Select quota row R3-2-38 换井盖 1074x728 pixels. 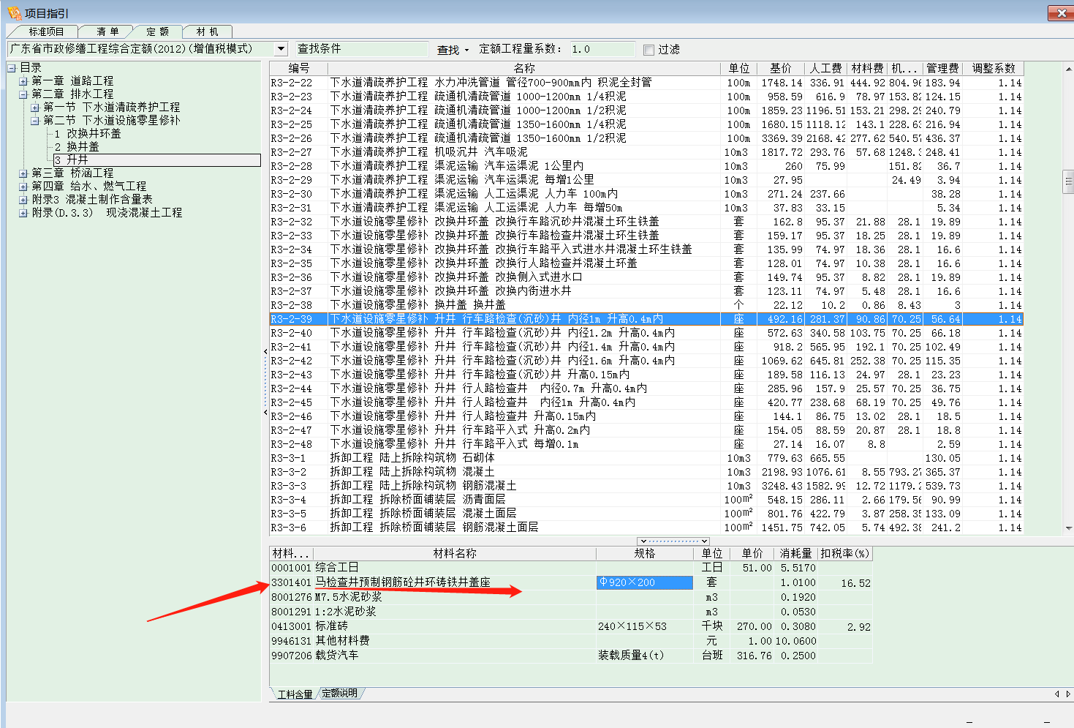[x=646, y=305]
